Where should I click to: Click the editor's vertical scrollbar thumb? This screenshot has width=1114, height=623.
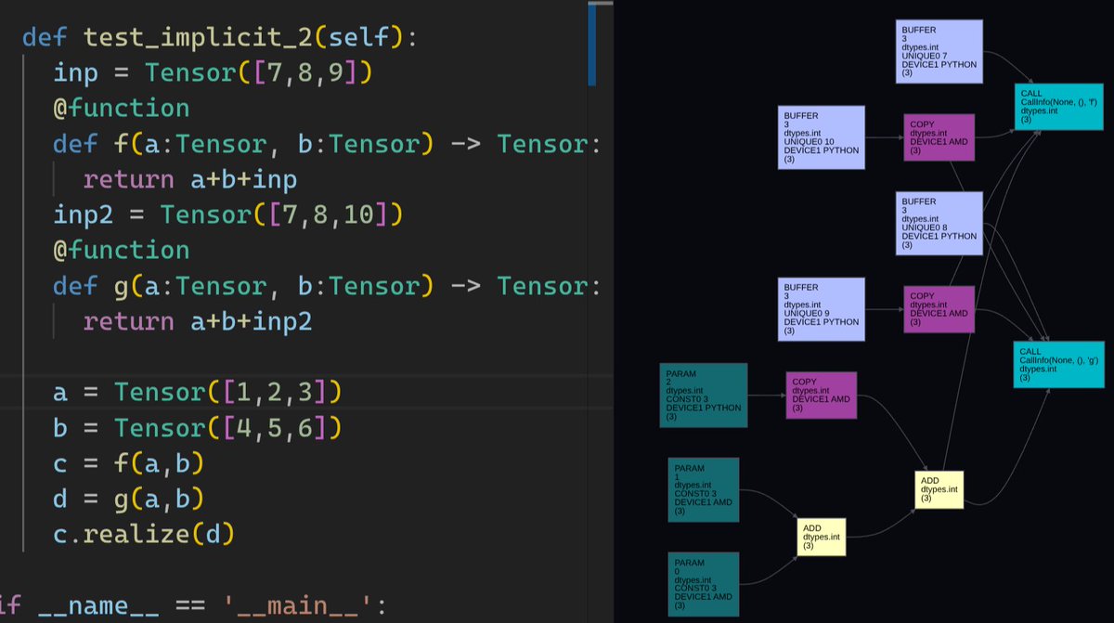592,44
